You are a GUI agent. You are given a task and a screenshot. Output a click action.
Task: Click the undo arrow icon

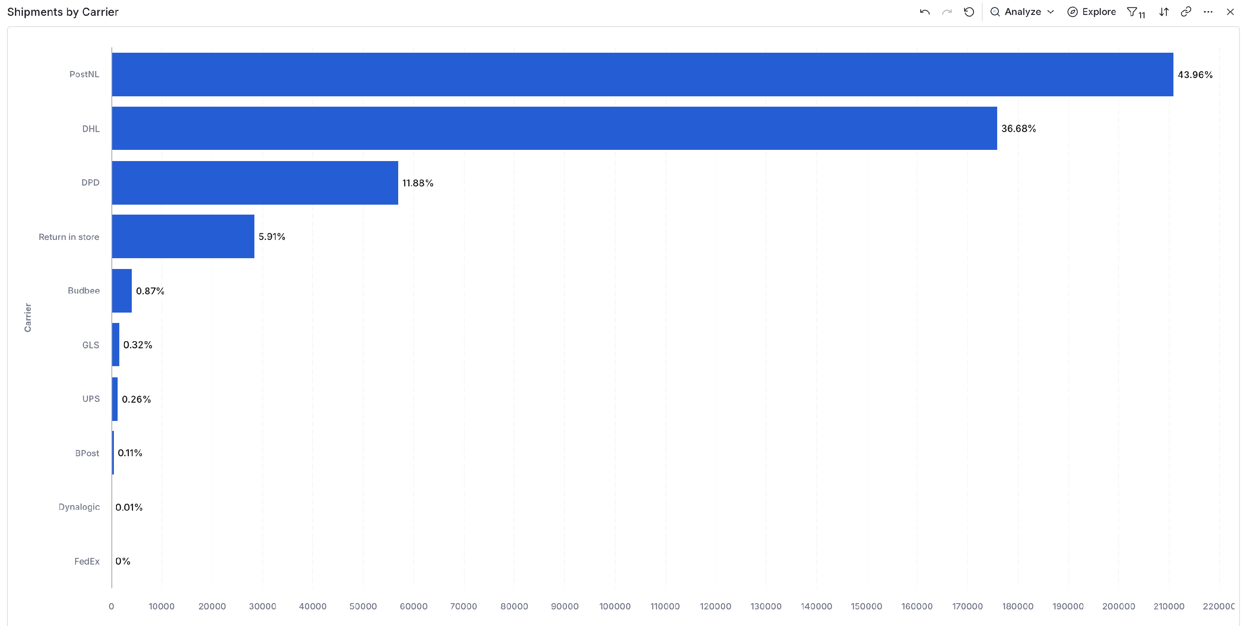pos(924,12)
